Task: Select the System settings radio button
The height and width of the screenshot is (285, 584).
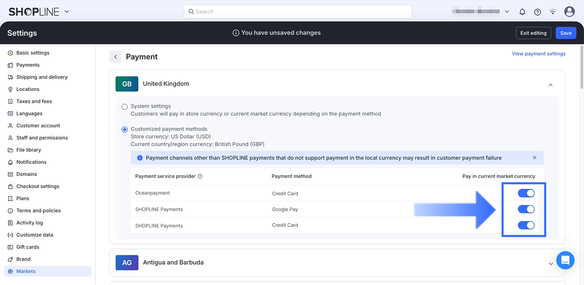Action: pos(125,107)
